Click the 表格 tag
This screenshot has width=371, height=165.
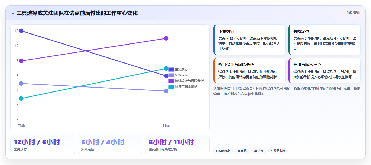click(x=242, y=151)
